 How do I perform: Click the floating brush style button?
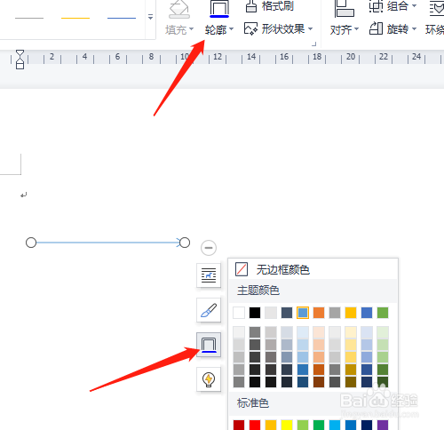tap(209, 310)
